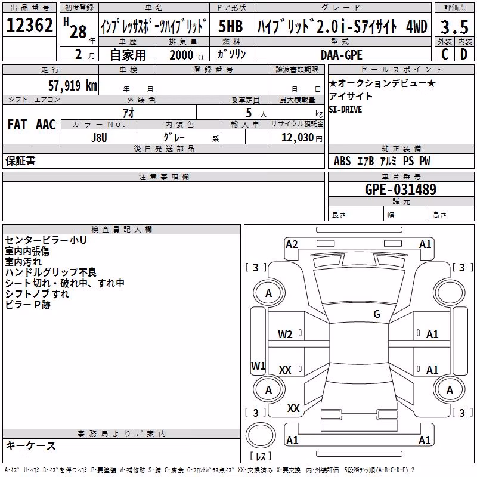Select the 5HB door shape value

tap(231, 26)
